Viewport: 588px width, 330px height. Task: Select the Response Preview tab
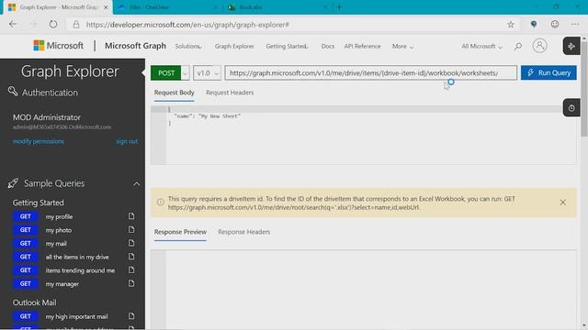180,232
